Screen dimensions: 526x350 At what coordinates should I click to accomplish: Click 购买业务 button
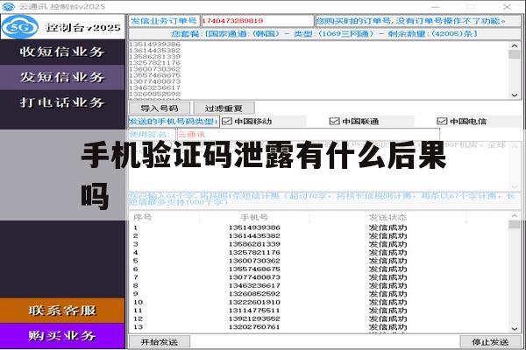(x=62, y=336)
